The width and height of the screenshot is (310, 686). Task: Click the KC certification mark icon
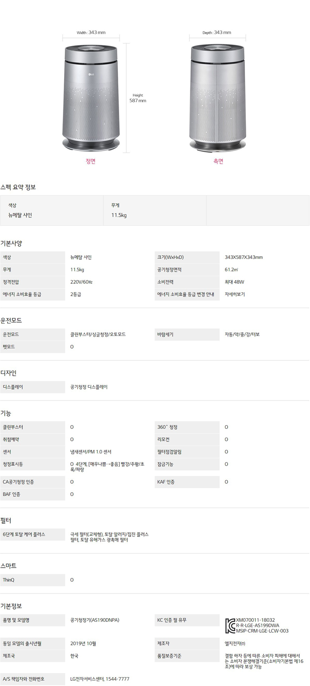click(x=230, y=625)
